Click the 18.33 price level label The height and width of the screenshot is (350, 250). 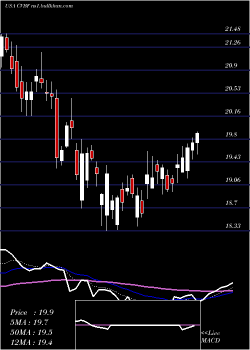pos(233,225)
